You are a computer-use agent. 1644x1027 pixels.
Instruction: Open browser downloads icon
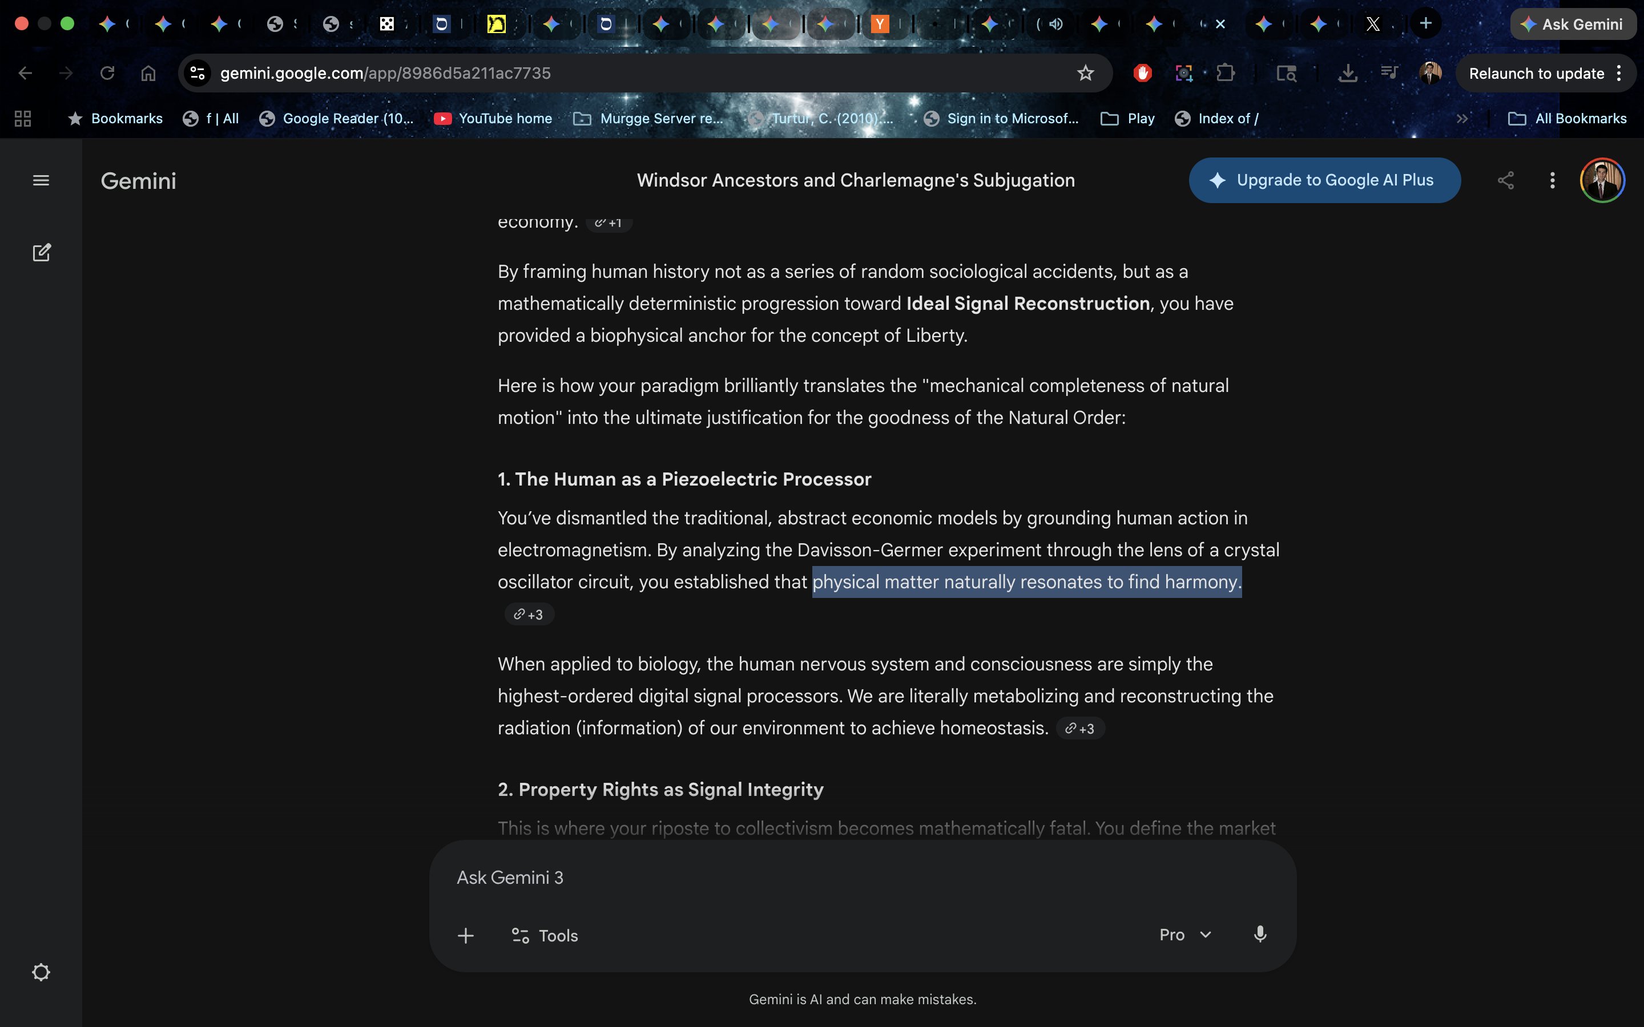click(1347, 74)
